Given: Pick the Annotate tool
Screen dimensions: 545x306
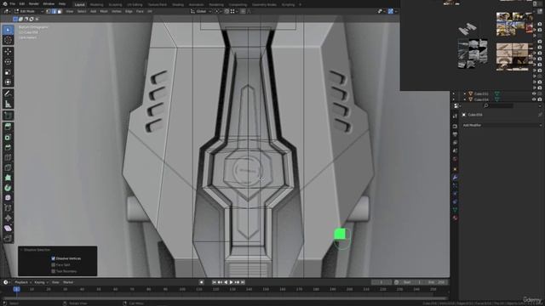Looking at the screenshot, I should [x=8, y=93].
